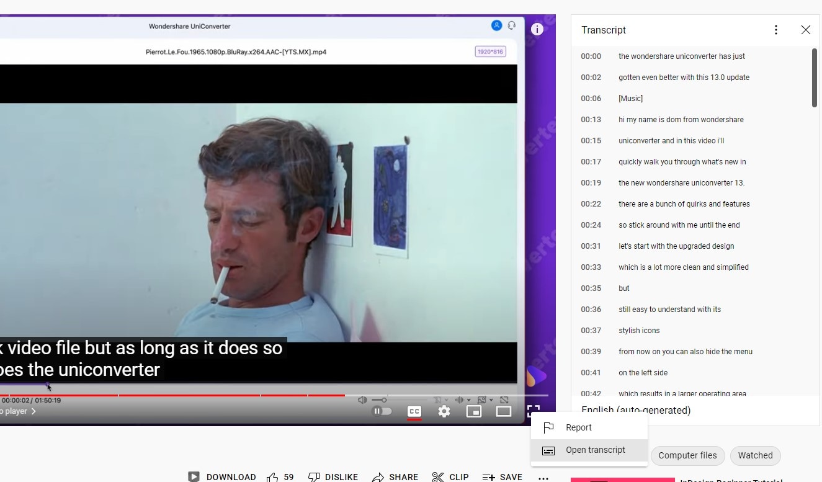Jump to 'hi my name is dom from wondershare'

pos(691,120)
